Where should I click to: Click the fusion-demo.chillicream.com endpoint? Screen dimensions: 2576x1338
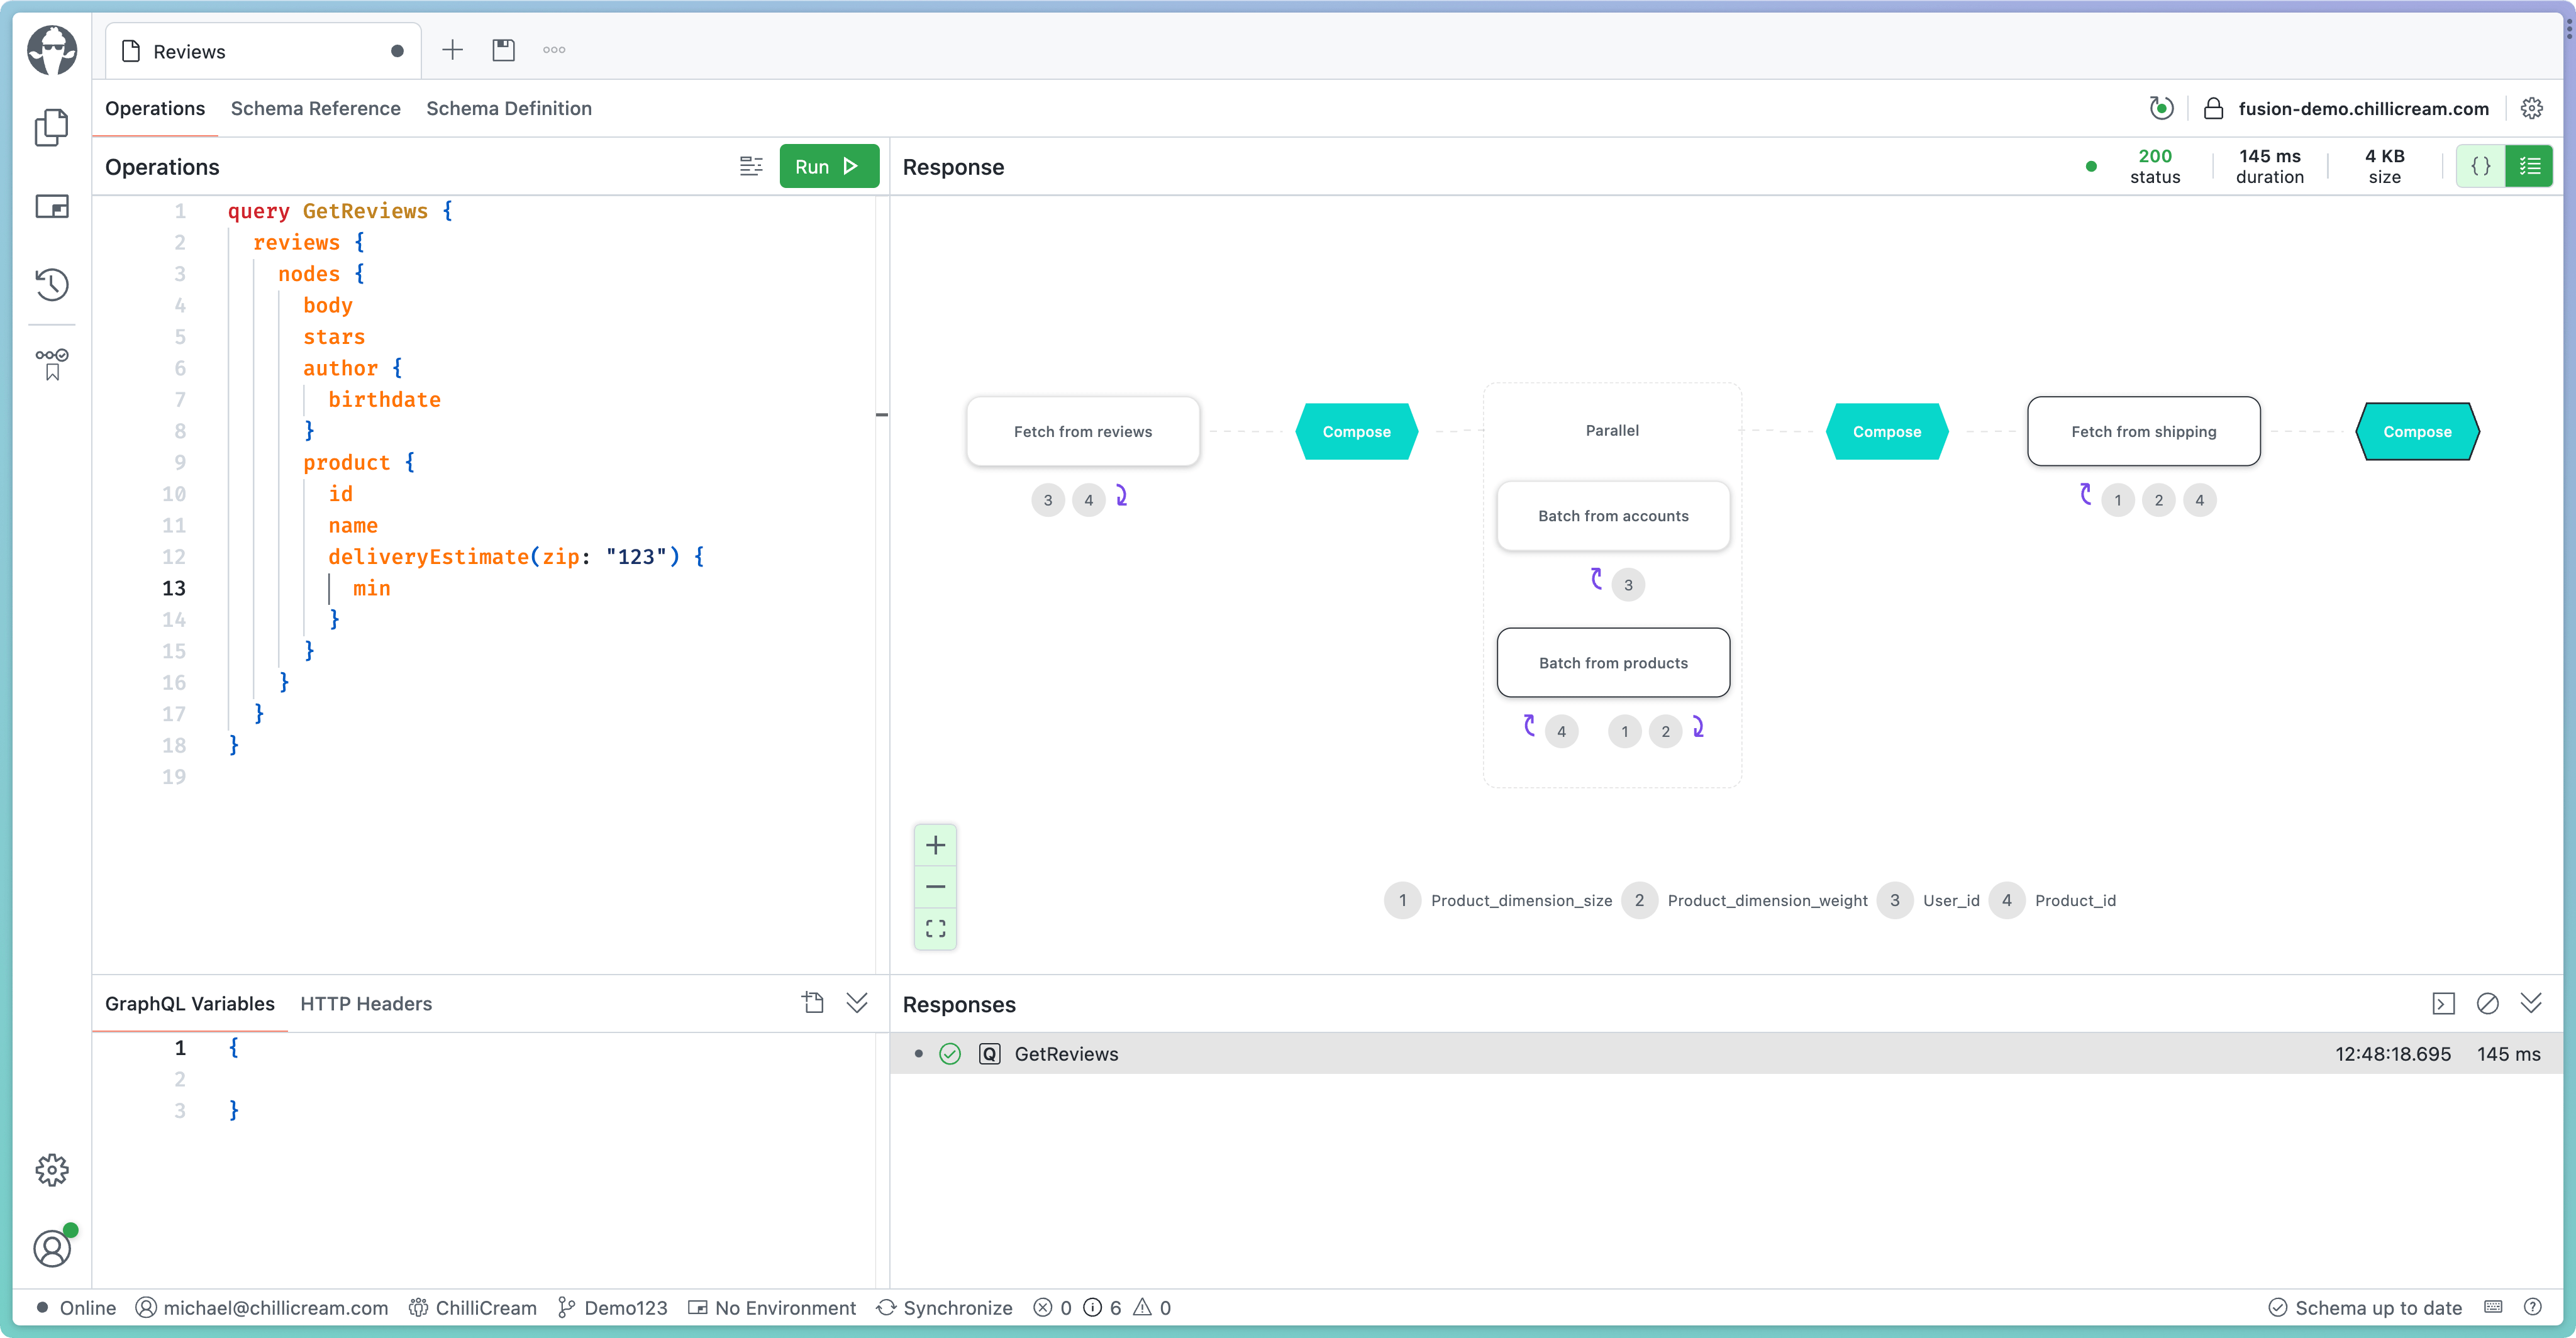2363,108
